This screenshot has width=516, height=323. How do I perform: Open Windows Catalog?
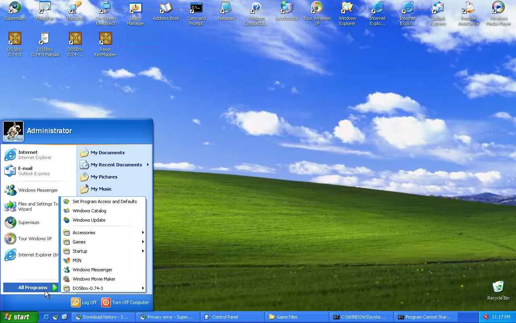point(103,211)
